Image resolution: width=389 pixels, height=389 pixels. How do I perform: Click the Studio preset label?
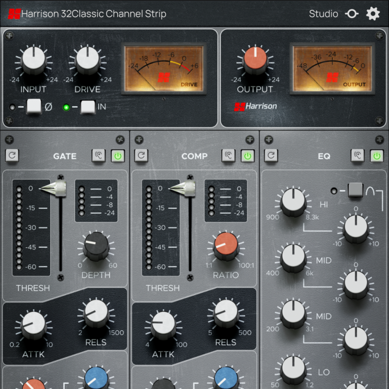(323, 14)
